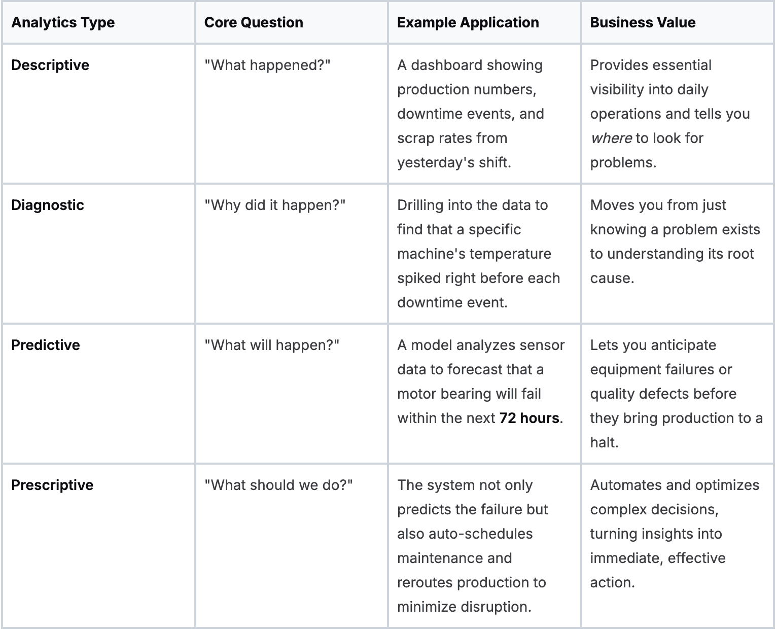This screenshot has height=631, width=776.
Task: Click the dashboard showing production numbers description
Action: [x=470, y=114]
